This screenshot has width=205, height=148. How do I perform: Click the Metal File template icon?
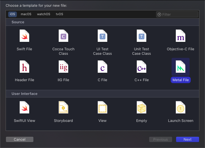click(180, 67)
